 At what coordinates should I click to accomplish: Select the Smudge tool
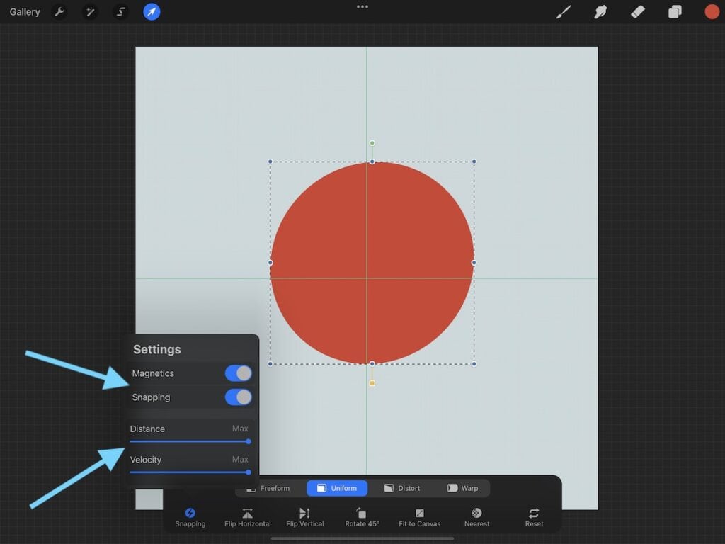(x=600, y=12)
